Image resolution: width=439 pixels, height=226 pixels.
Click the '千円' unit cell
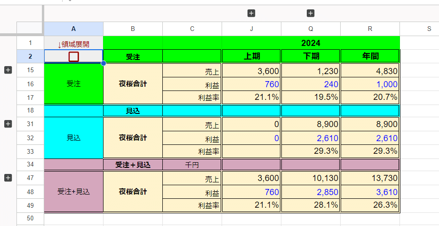point(192,165)
